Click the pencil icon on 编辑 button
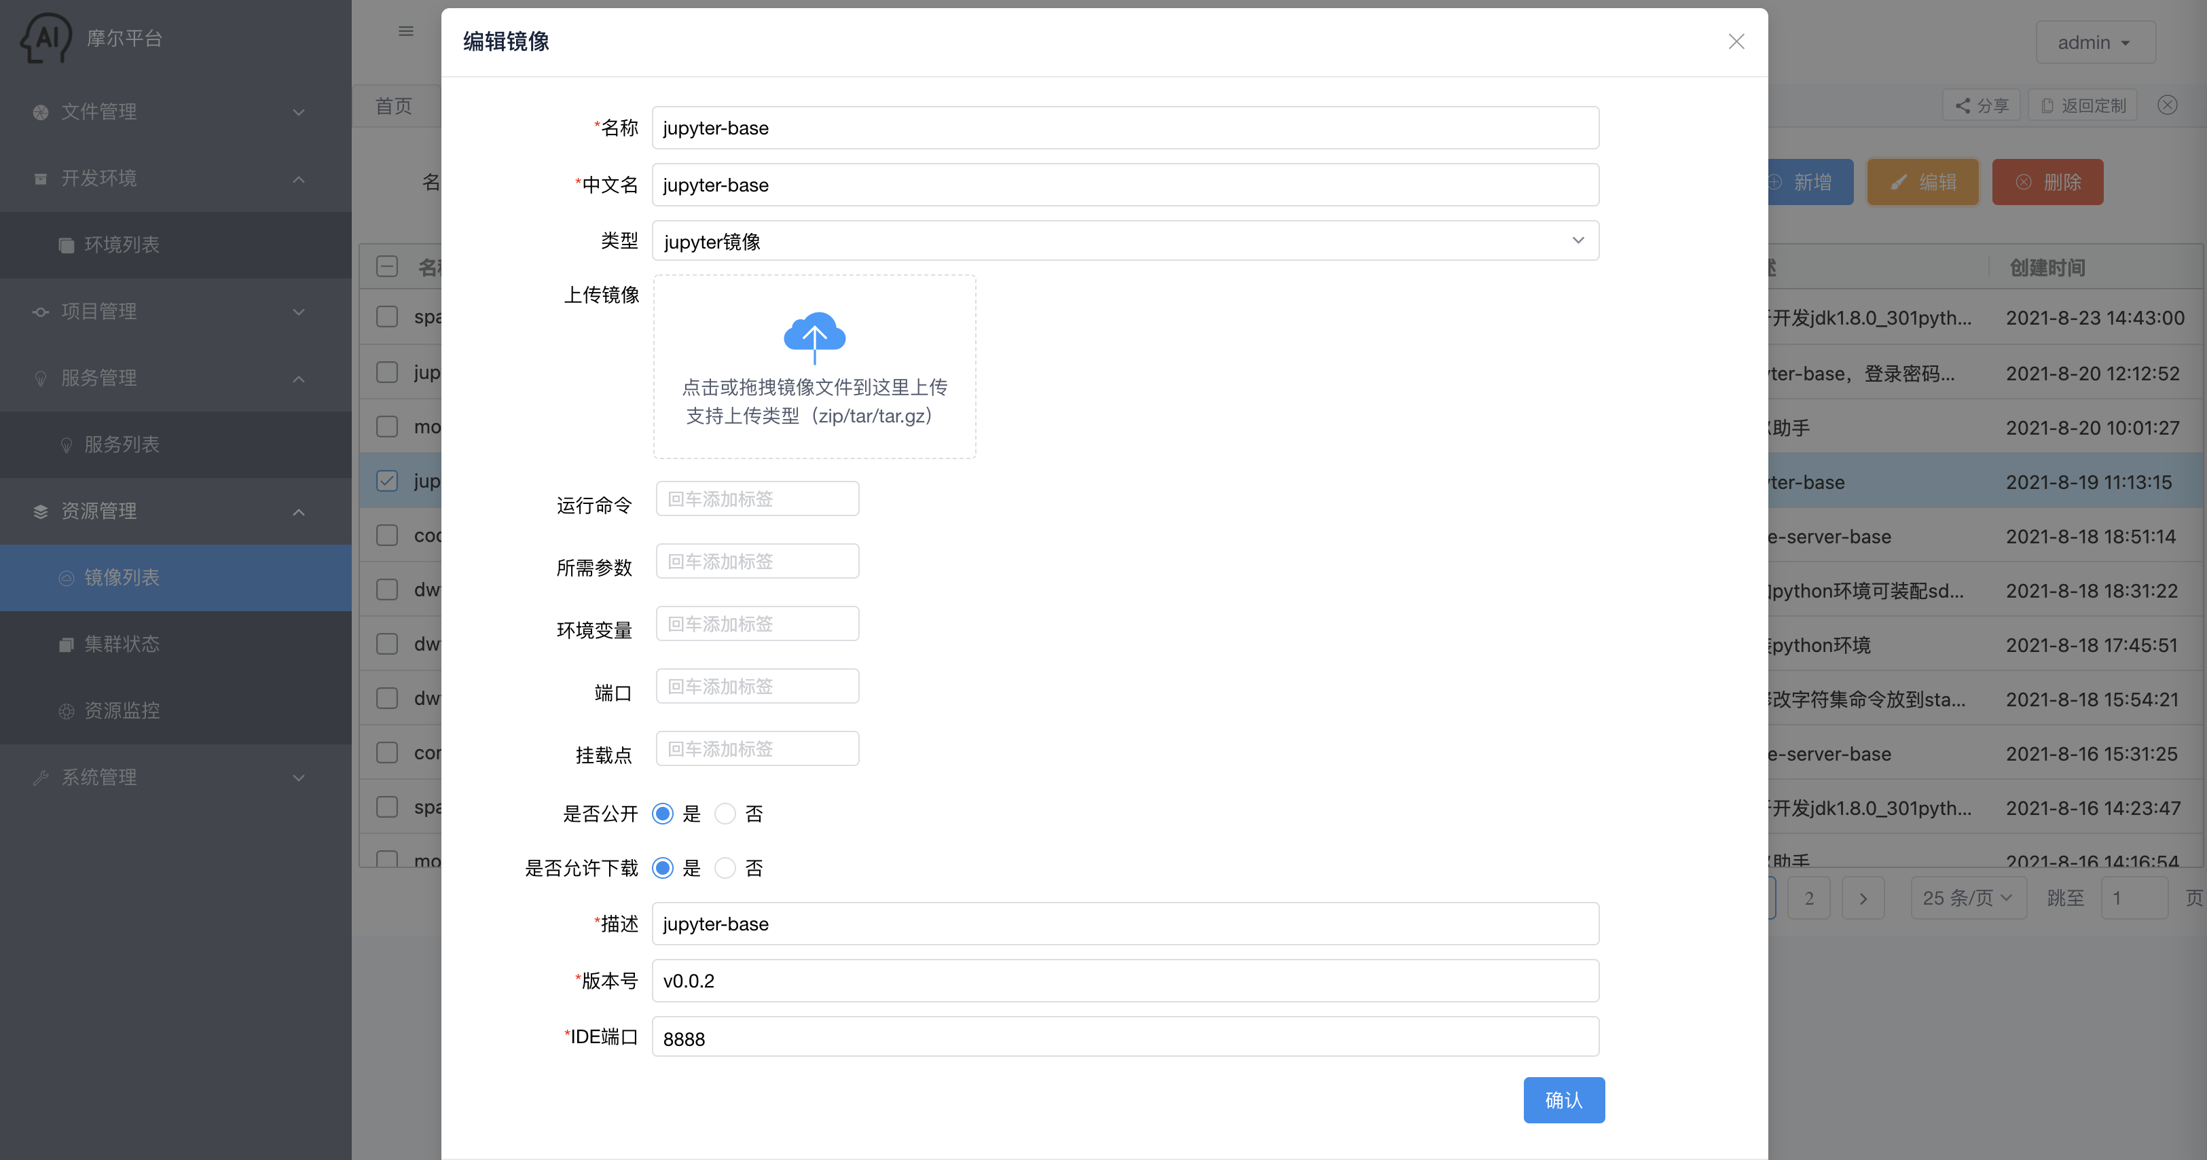The height and width of the screenshot is (1160, 2207). click(1899, 183)
